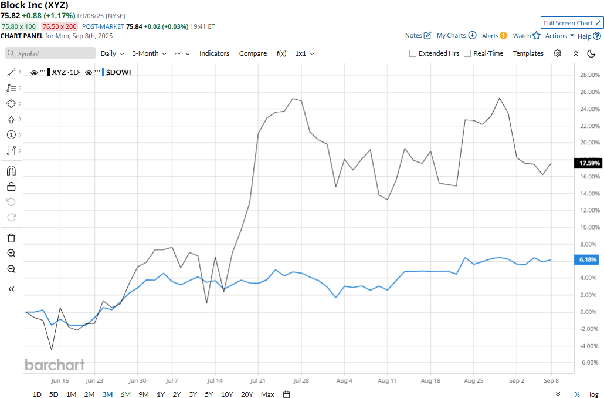
Task: Click the Help question mark icon
Action: (x=597, y=36)
